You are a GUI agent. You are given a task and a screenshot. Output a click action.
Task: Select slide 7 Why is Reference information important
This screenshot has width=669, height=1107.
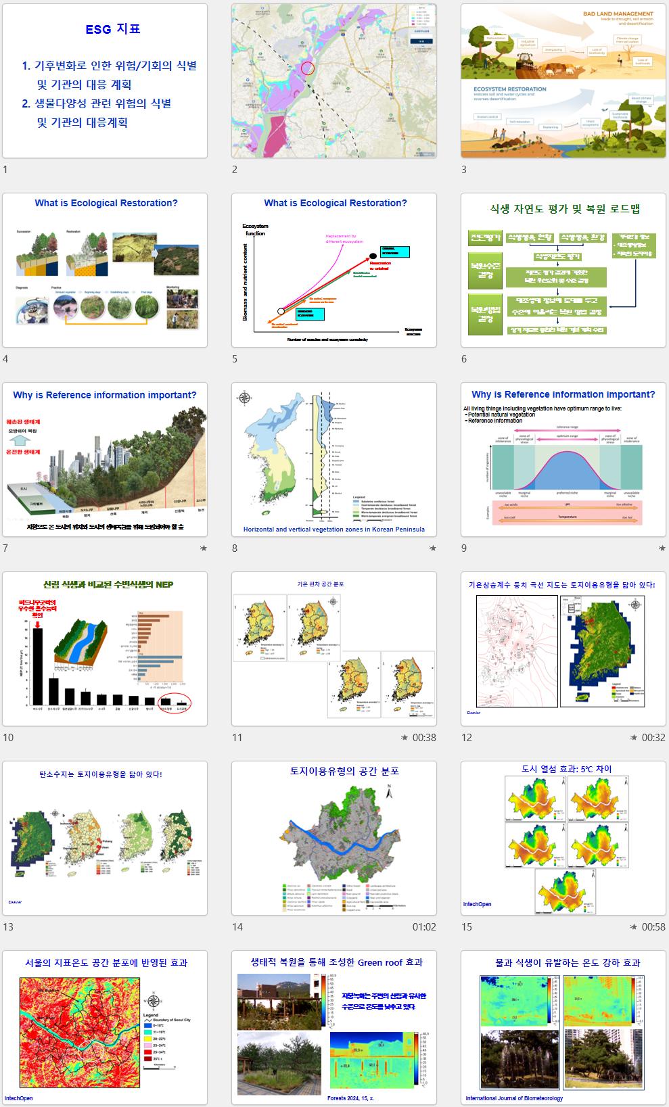click(x=105, y=460)
